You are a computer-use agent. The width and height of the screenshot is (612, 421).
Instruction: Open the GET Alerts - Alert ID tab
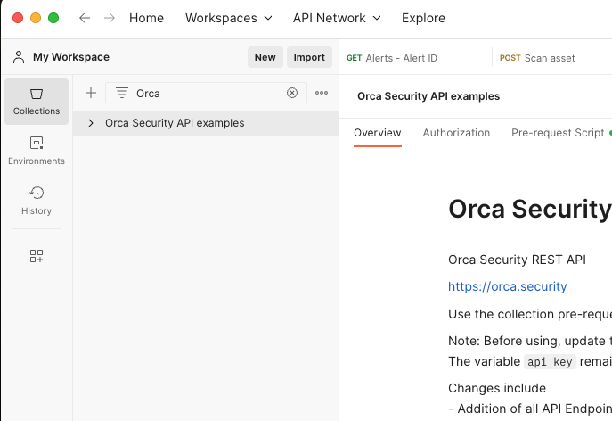tap(392, 58)
